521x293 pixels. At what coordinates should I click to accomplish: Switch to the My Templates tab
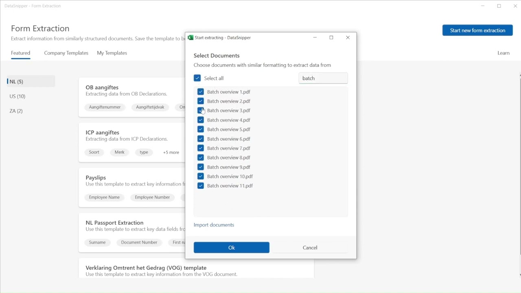coord(112,53)
